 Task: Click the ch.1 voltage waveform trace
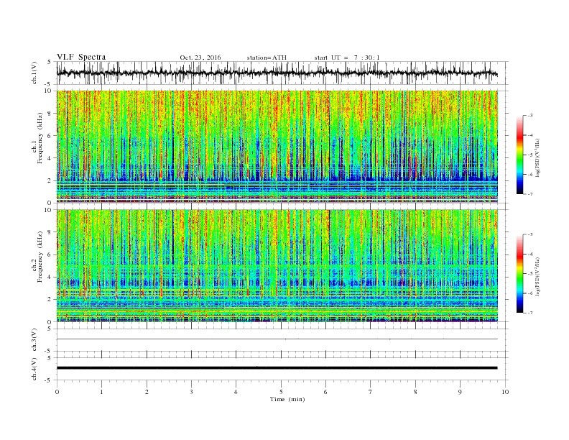click(x=277, y=73)
